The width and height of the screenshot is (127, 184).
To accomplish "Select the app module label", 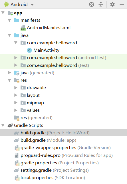I will pyautogui.click(x=18, y=13).
